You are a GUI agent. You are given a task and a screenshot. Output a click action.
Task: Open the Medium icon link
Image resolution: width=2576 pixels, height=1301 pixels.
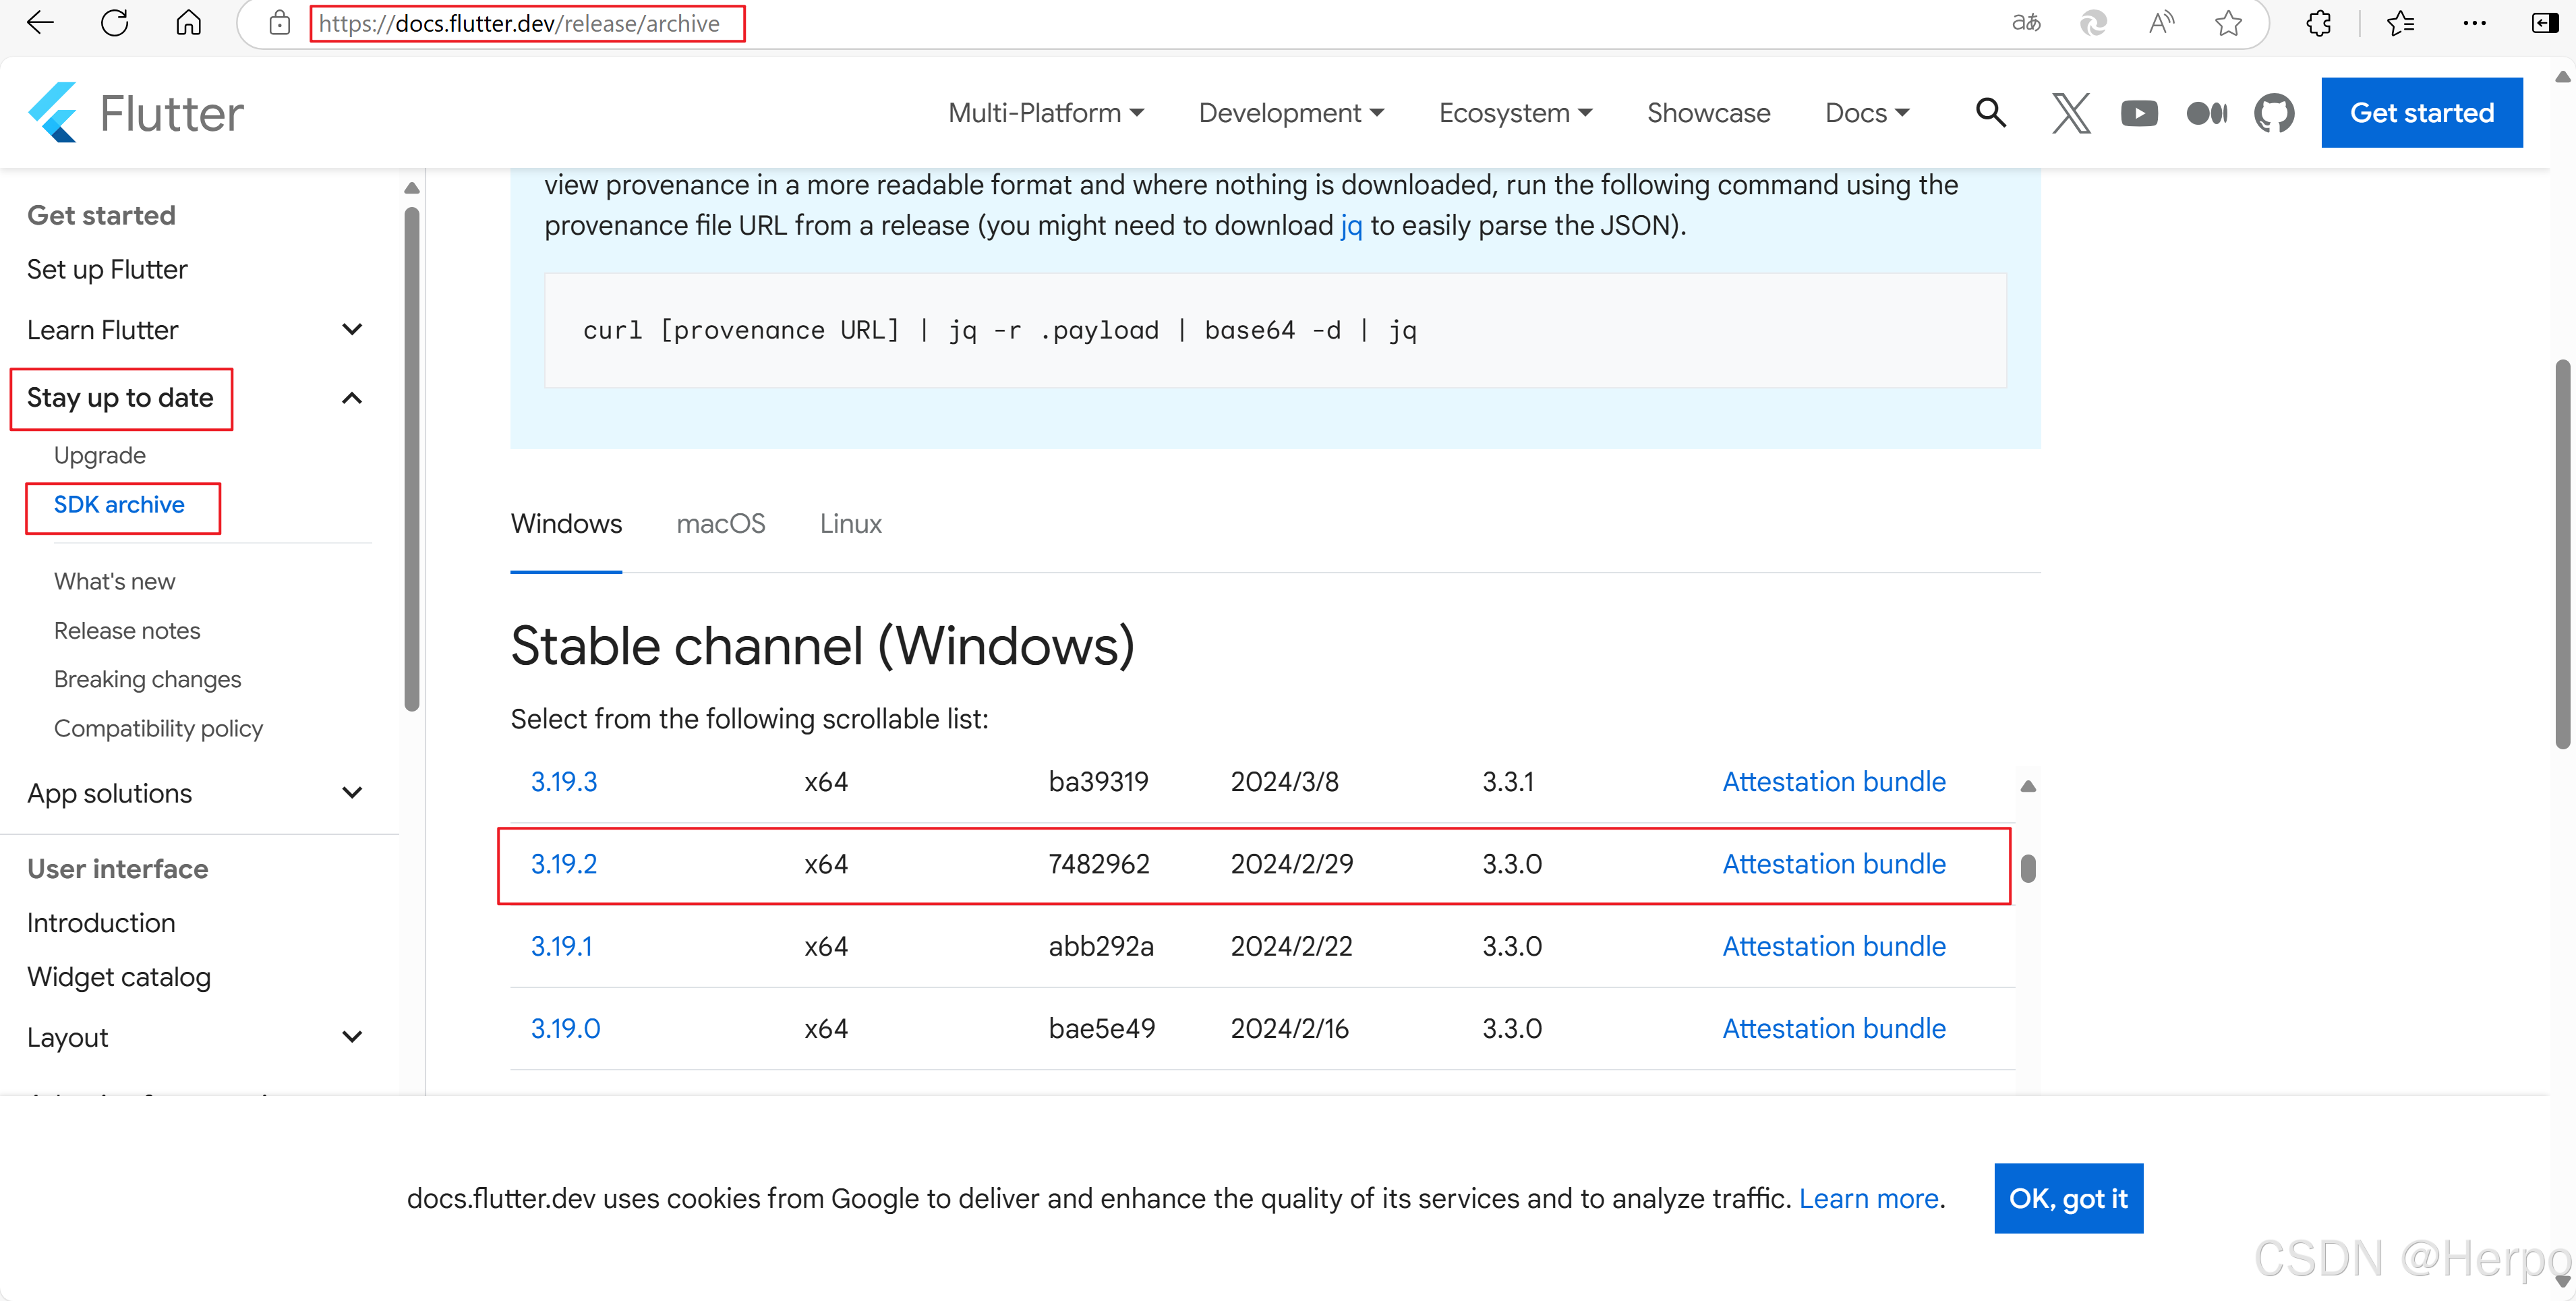pos(2206,113)
